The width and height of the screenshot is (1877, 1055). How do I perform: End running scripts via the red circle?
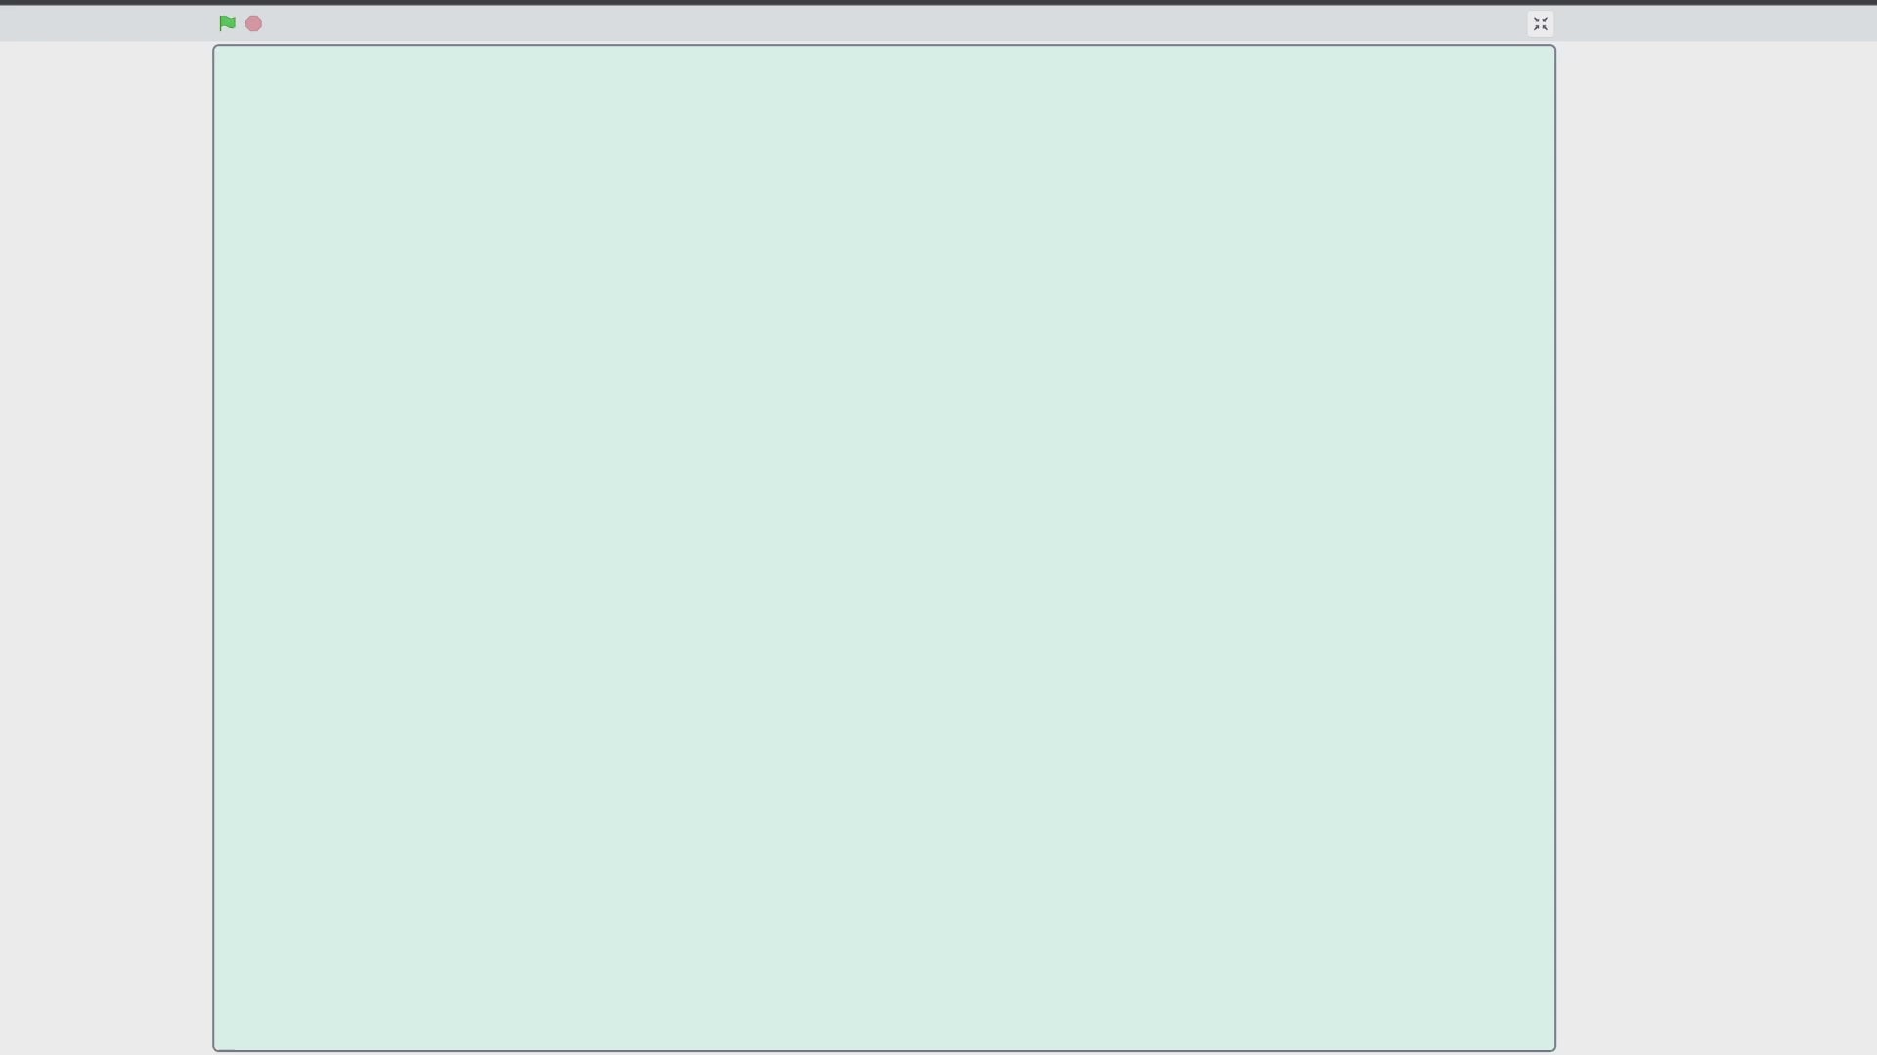pos(253,23)
